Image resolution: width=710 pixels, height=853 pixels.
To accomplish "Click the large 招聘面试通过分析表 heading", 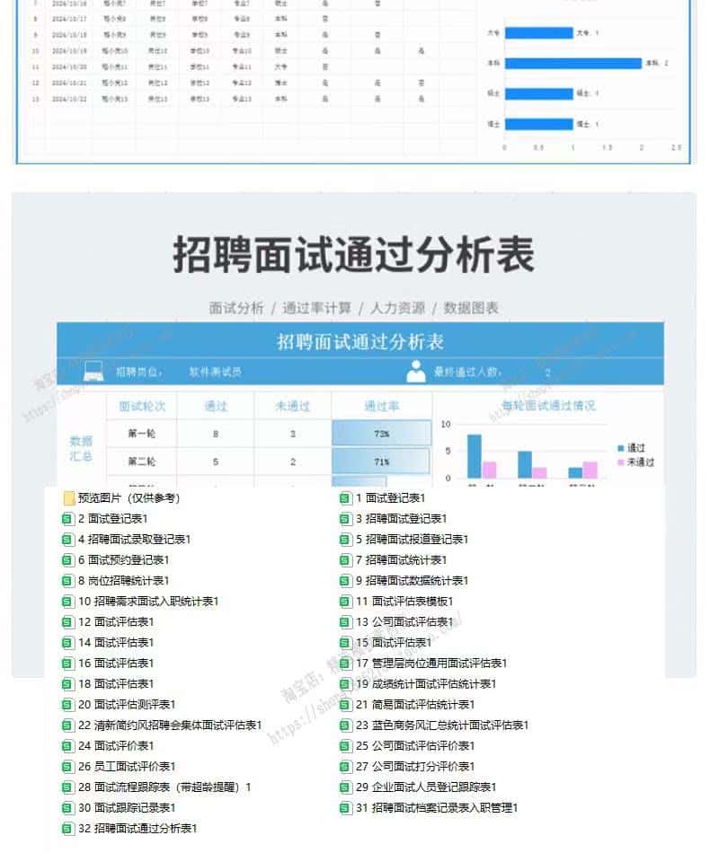I will (x=354, y=255).
